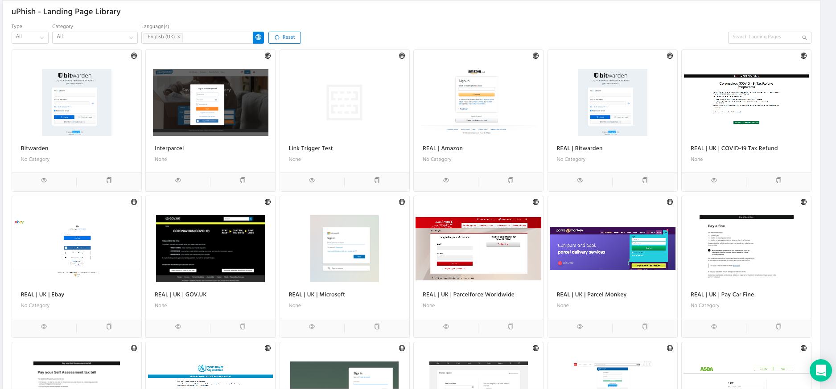This screenshot has height=390, width=836.
Task: Open the live chat widget button
Action: 821,370
